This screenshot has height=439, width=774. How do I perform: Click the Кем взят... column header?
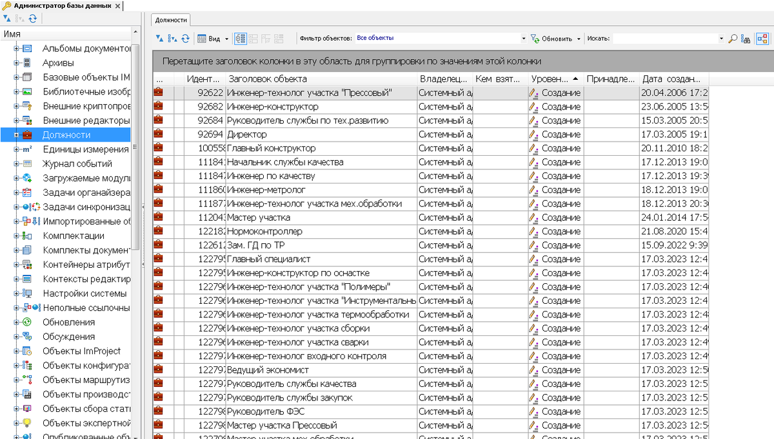(501, 79)
